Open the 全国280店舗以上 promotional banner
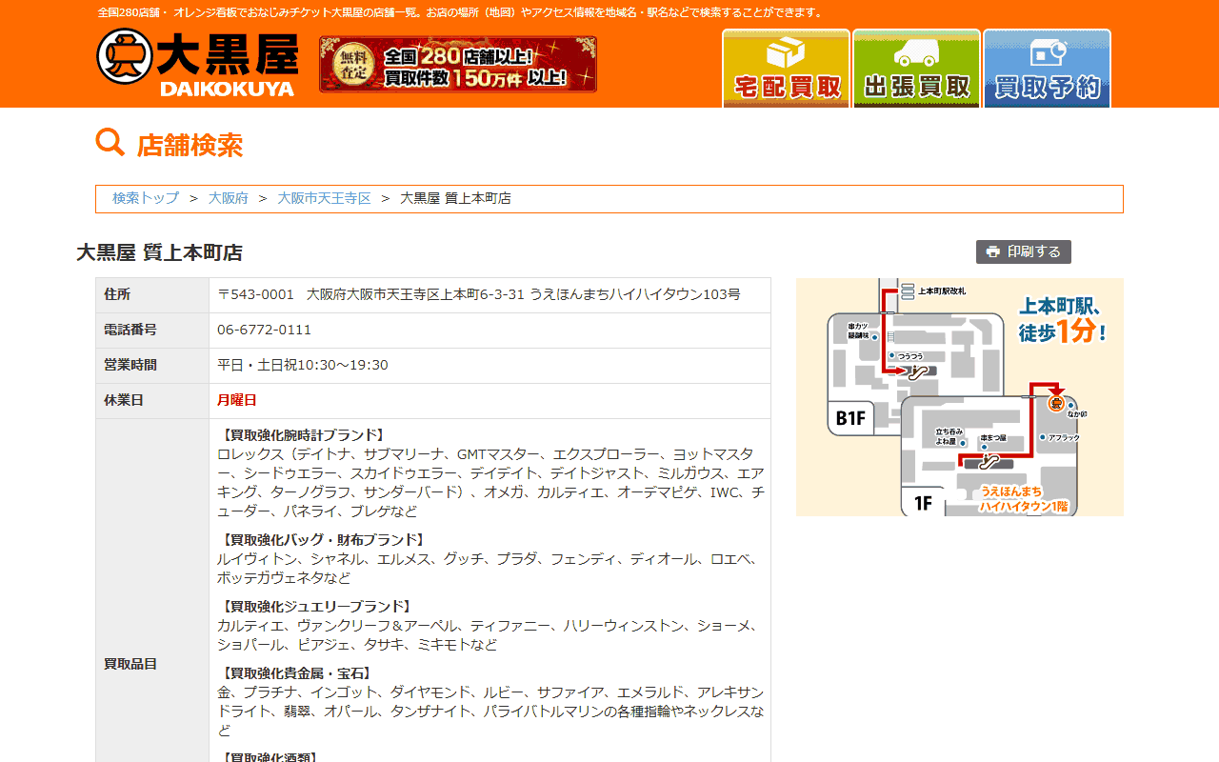The image size is (1219, 762). point(458,65)
